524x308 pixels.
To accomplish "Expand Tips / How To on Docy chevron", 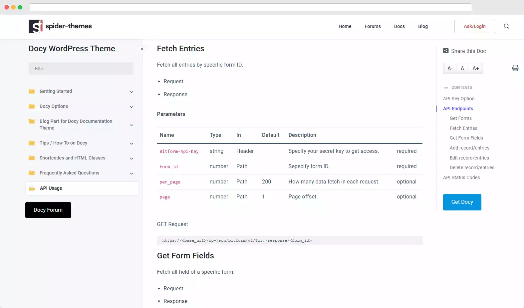I will point(131,144).
